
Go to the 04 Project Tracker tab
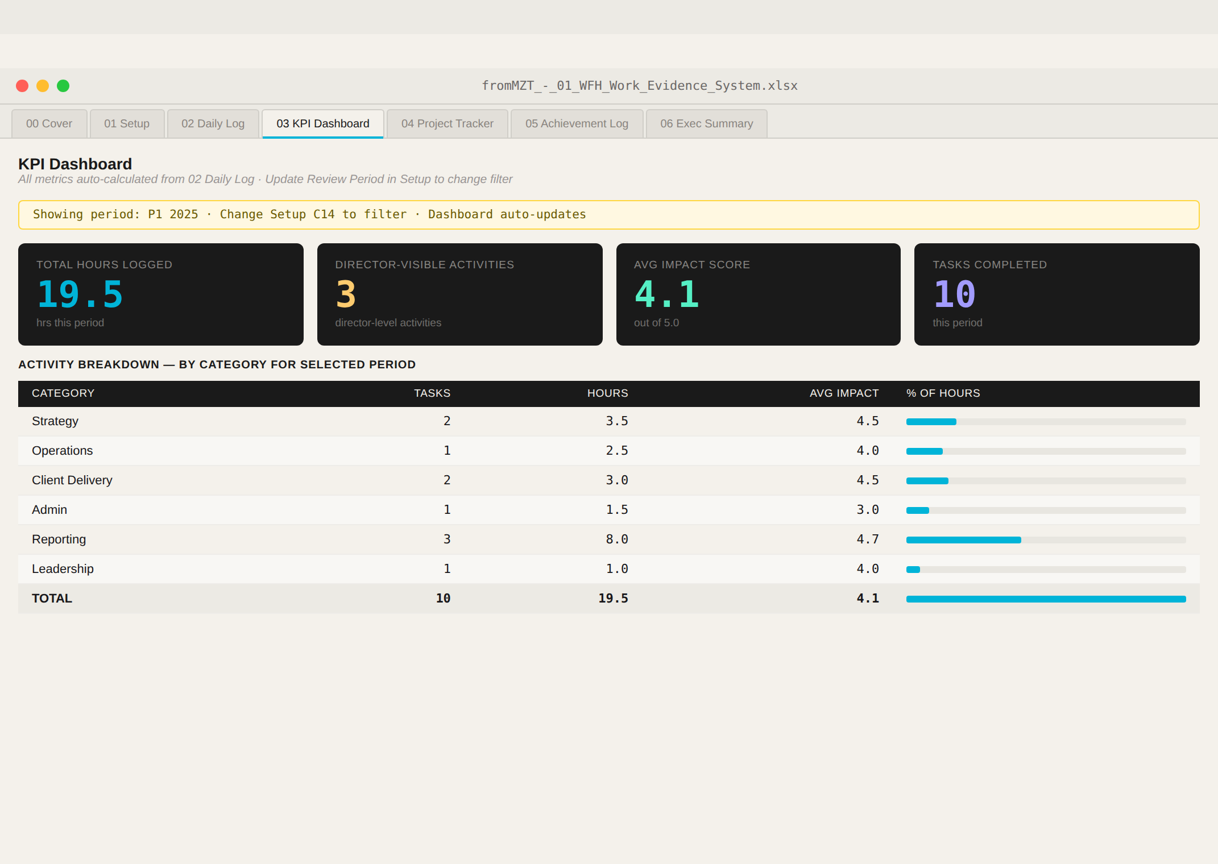pos(448,123)
